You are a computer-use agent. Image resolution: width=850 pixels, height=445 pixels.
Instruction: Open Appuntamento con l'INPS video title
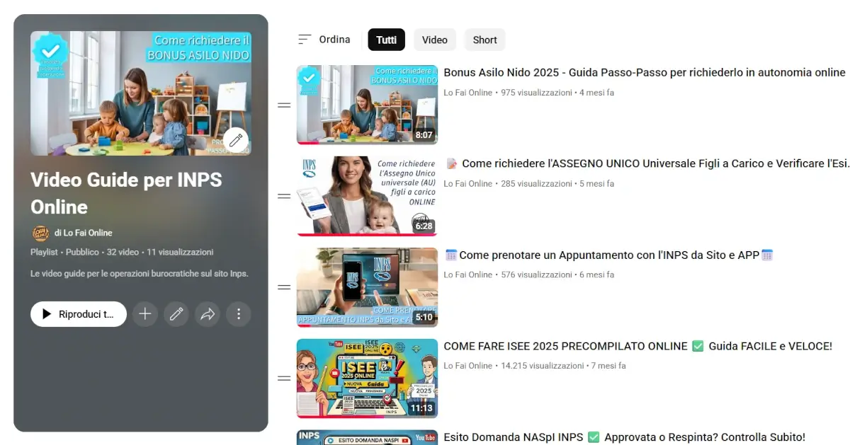click(609, 255)
